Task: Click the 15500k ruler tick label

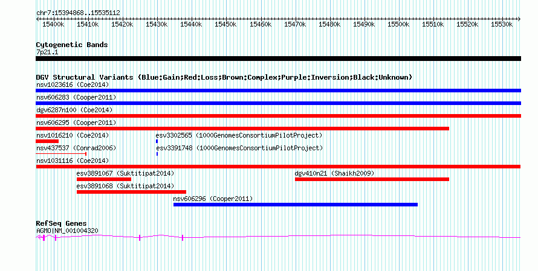Action: coord(399,24)
